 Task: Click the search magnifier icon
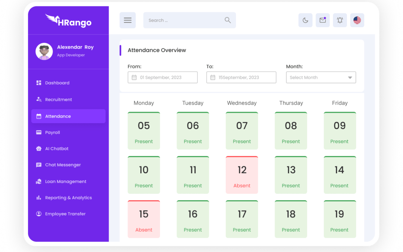coord(228,20)
